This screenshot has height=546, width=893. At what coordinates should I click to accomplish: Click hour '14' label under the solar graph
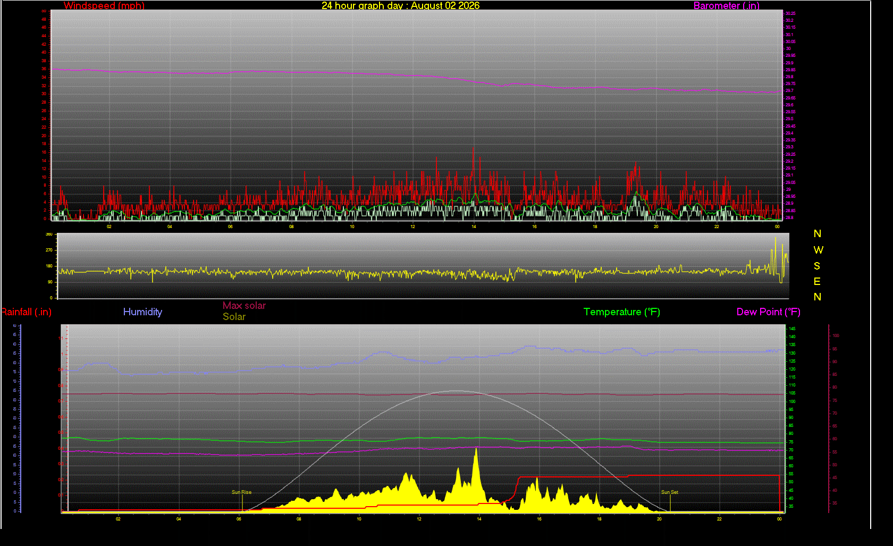click(479, 519)
